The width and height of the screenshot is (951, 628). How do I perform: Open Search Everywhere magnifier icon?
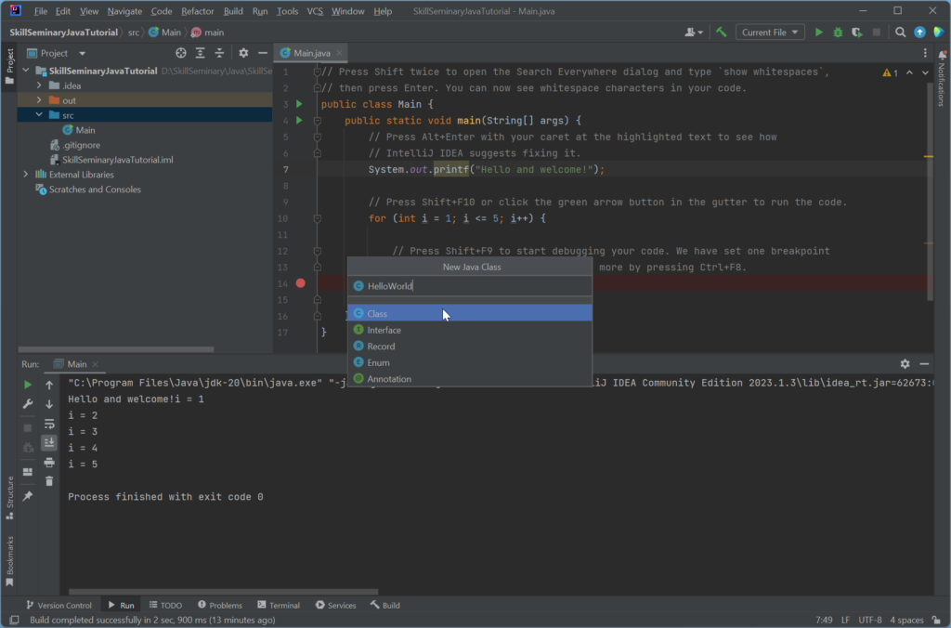coord(900,33)
